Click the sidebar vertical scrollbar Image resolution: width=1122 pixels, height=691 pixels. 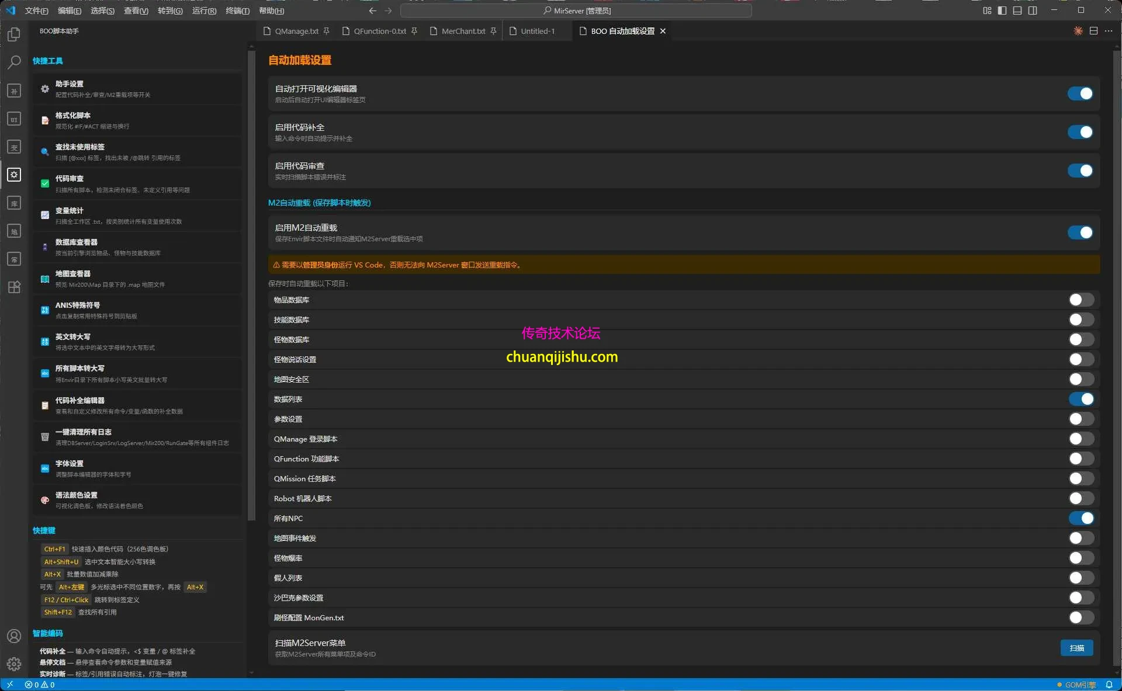tap(251, 286)
